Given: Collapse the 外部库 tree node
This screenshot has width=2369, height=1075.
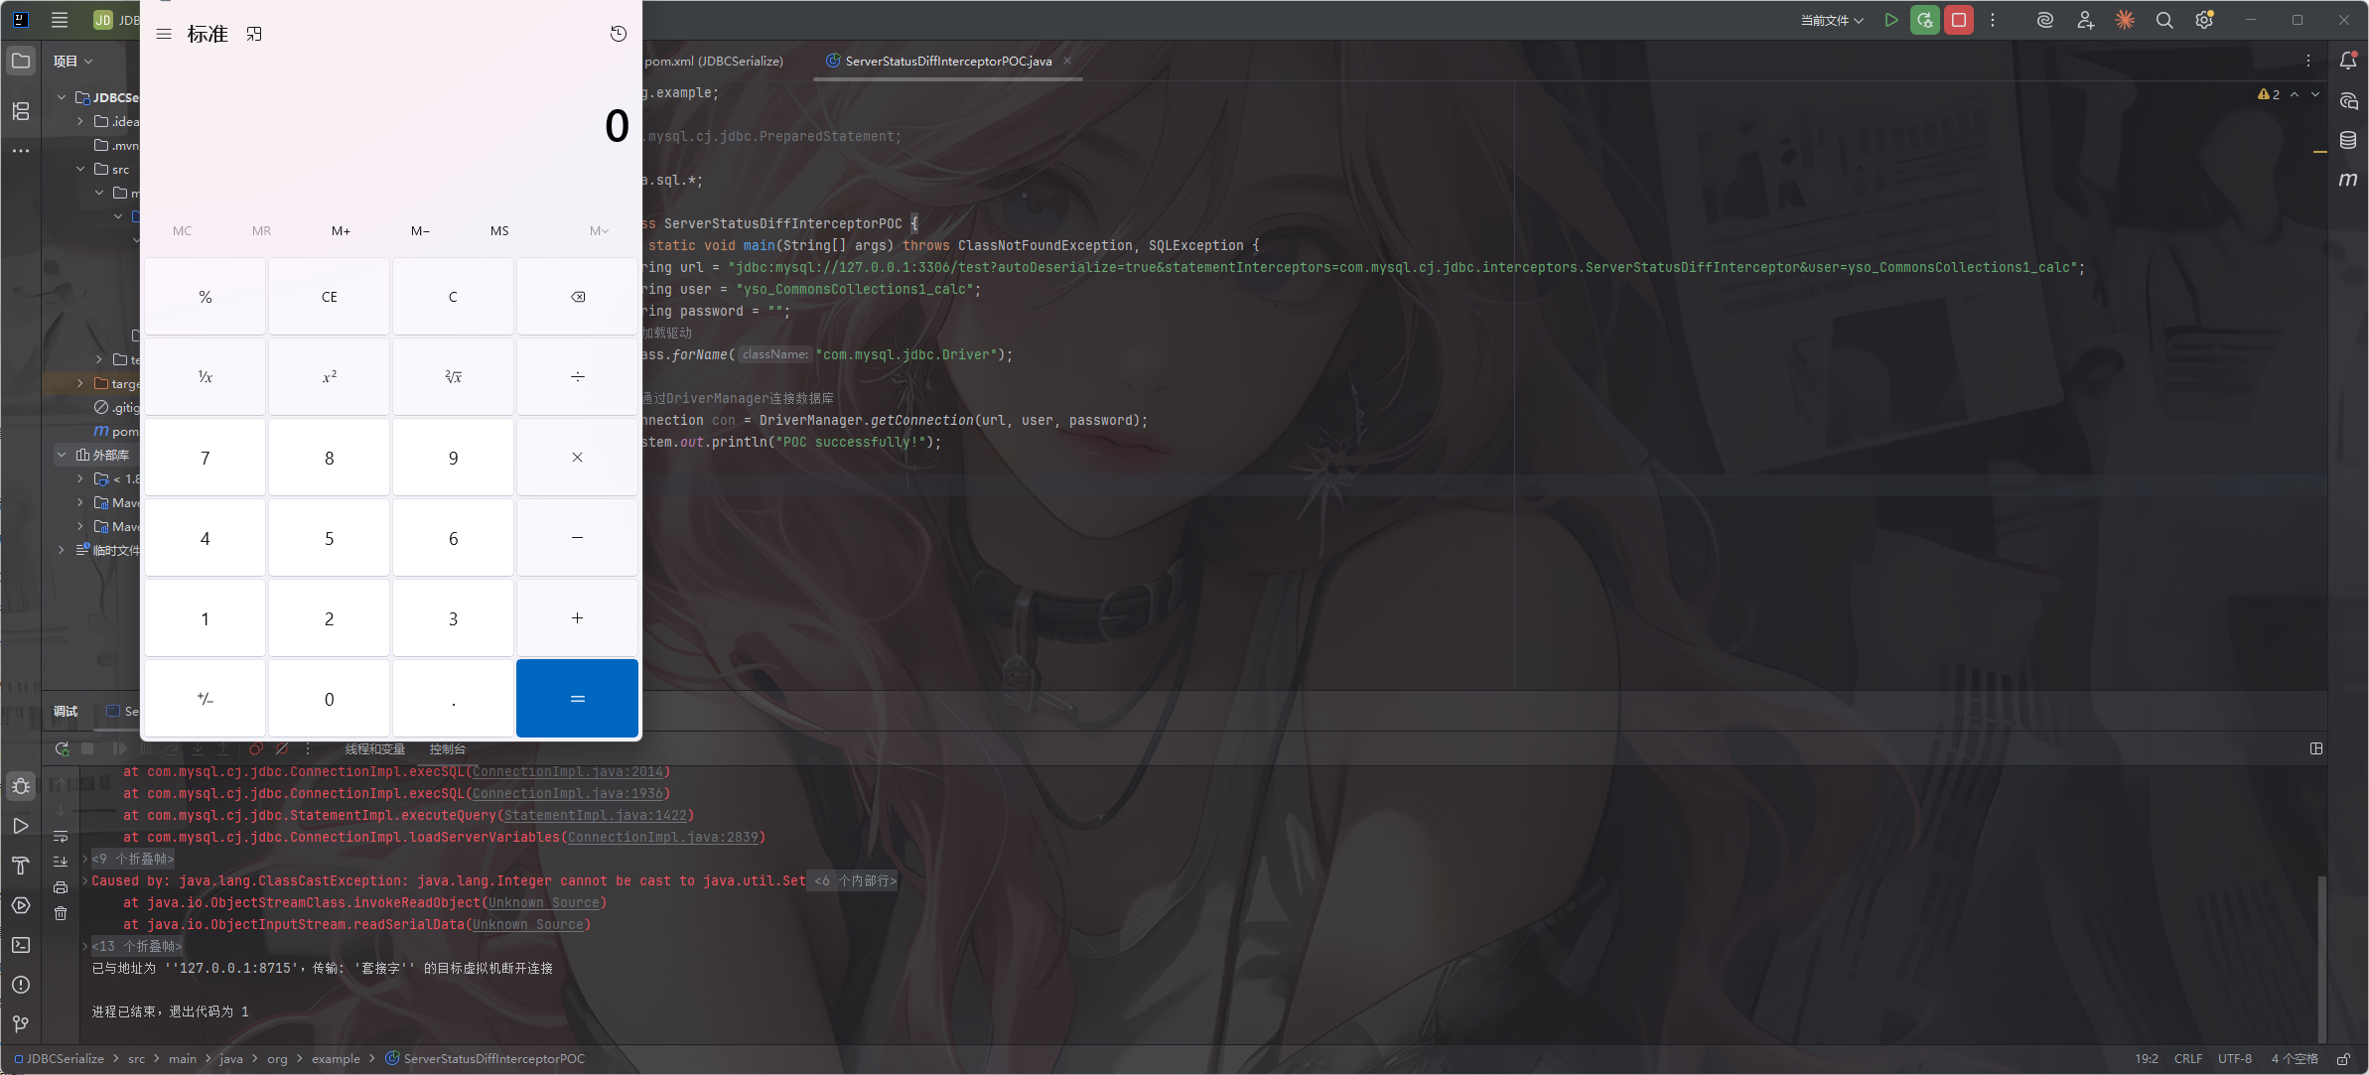Looking at the screenshot, I should [x=62, y=455].
